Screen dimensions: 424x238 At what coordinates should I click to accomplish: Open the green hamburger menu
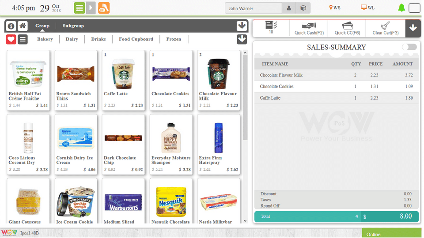(x=79, y=8)
